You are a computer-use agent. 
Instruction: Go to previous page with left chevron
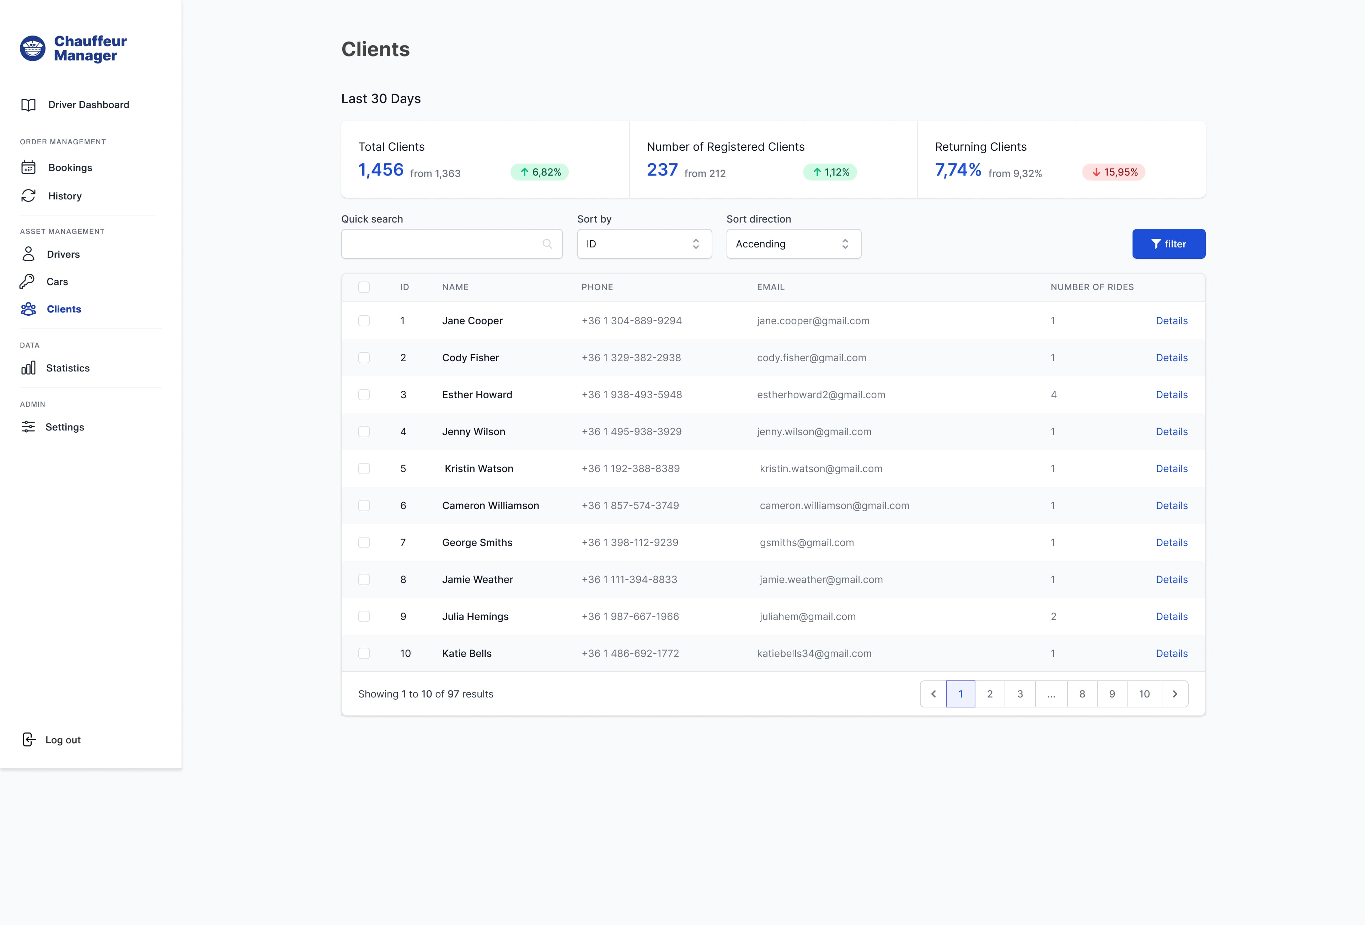933,694
